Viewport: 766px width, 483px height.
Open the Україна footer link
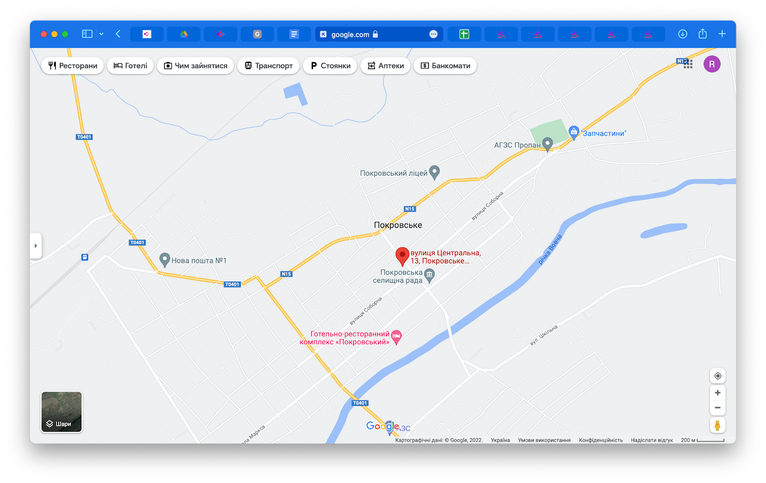(x=500, y=440)
